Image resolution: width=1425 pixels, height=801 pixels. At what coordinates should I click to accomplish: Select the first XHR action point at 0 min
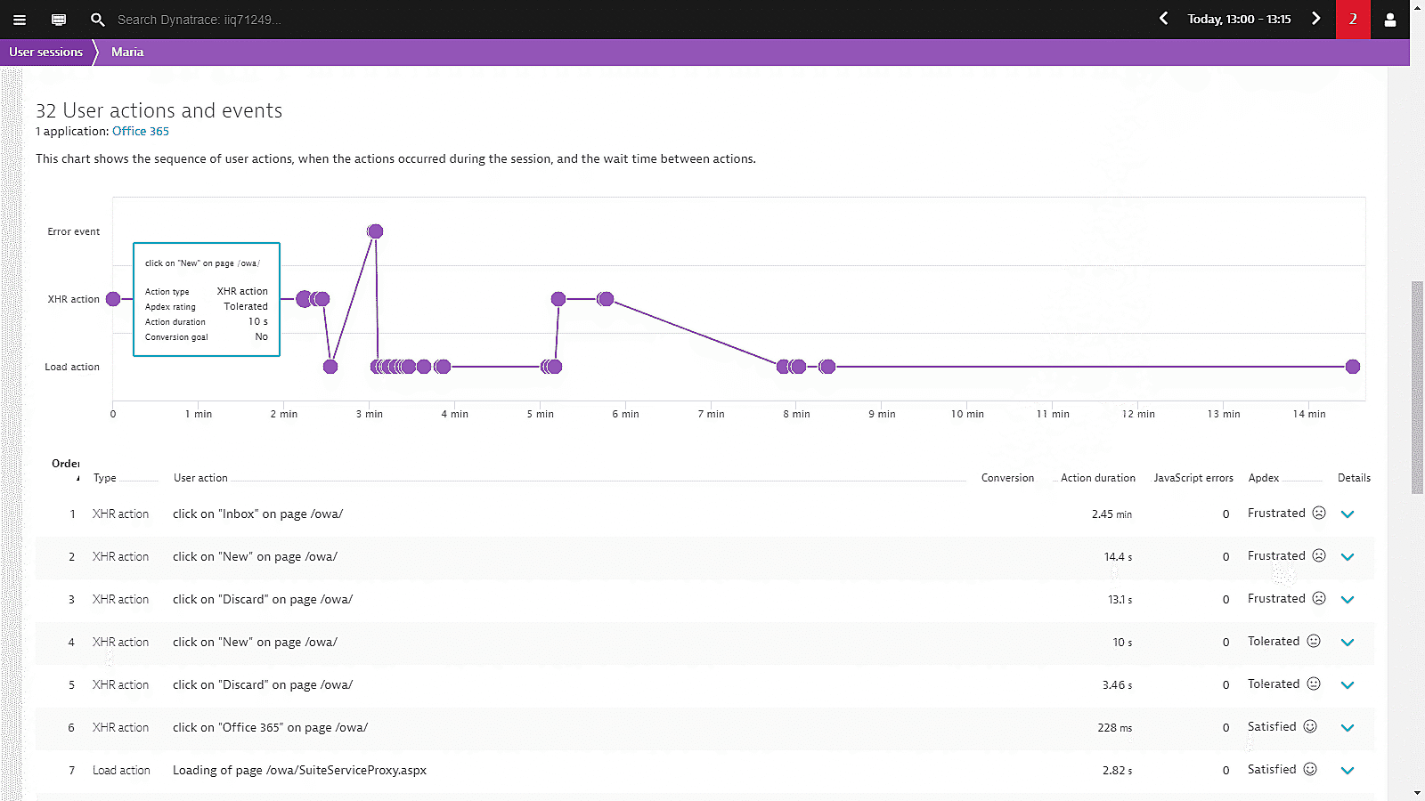pos(113,299)
